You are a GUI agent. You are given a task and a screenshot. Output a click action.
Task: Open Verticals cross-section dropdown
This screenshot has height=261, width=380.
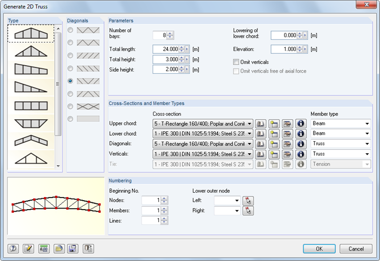click(x=203, y=154)
